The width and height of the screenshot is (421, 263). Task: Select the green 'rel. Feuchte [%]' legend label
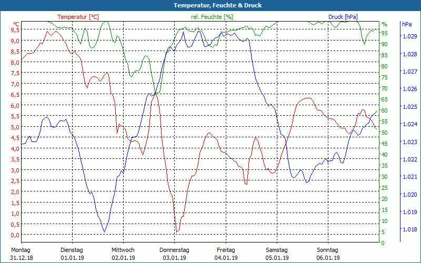tap(212, 17)
